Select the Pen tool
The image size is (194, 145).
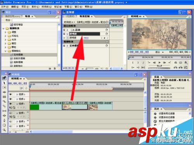[x=4, y=120]
